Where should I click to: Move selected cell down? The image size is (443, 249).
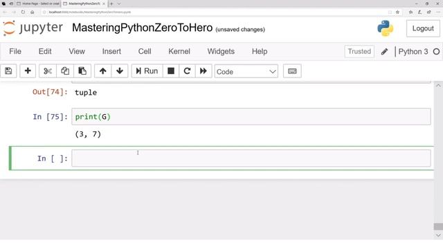(120, 71)
